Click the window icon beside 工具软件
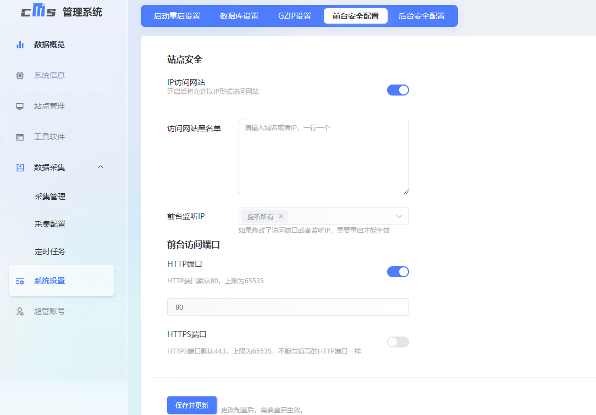The height and width of the screenshot is (415, 596). click(x=20, y=137)
